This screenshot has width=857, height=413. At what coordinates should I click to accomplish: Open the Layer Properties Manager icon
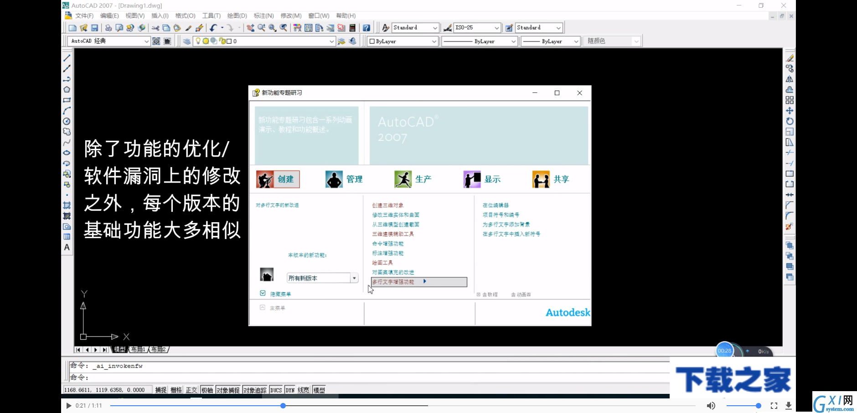click(187, 41)
